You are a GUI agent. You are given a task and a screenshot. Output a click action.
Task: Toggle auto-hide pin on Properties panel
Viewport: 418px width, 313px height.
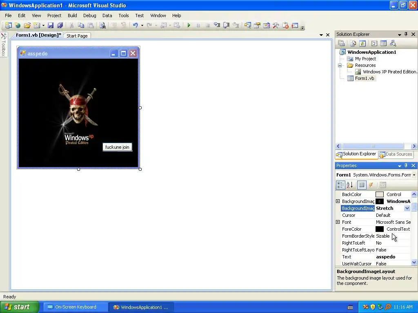coord(406,165)
